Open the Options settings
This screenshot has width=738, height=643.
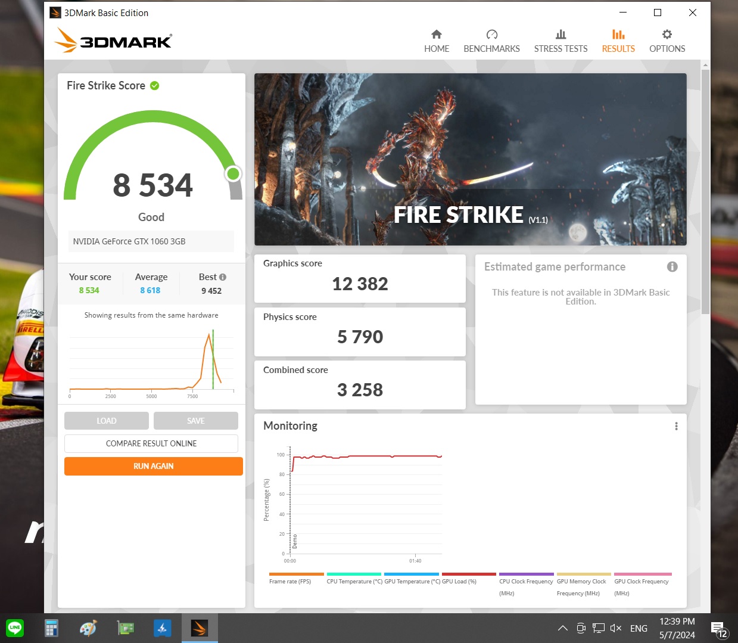pyautogui.click(x=667, y=41)
